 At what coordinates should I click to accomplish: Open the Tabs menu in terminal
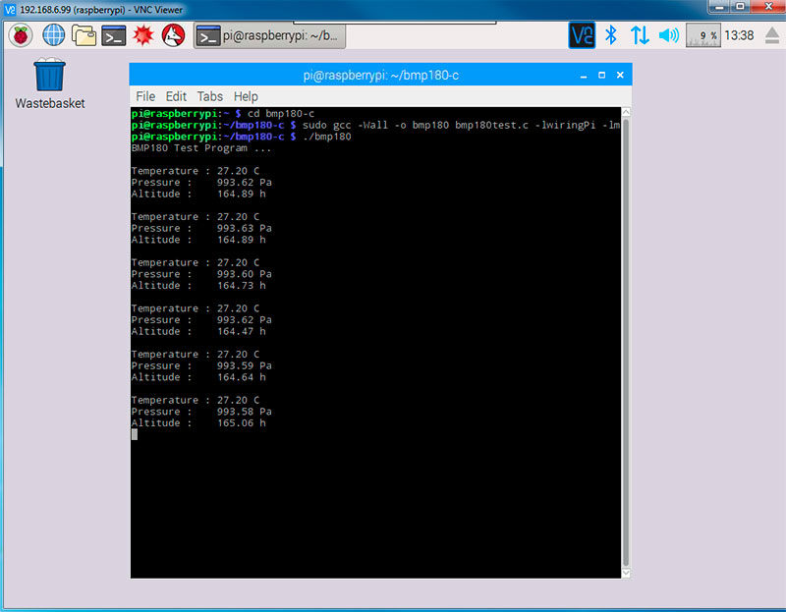[x=209, y=96]
